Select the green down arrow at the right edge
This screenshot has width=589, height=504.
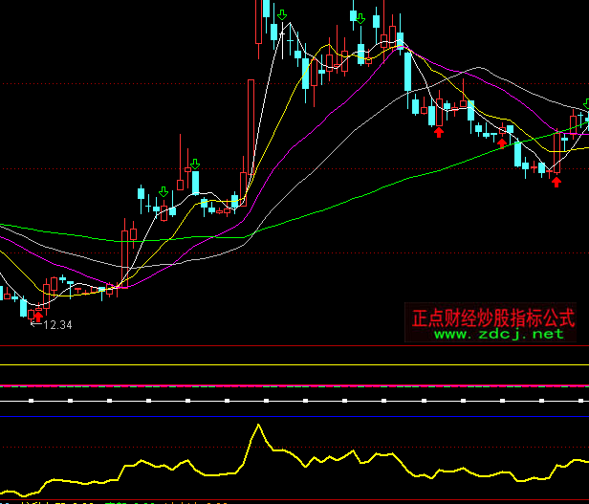point(585,104)
